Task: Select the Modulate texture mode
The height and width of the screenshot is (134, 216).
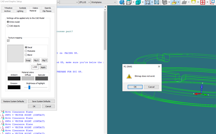Action: click(x=26, y=51)
